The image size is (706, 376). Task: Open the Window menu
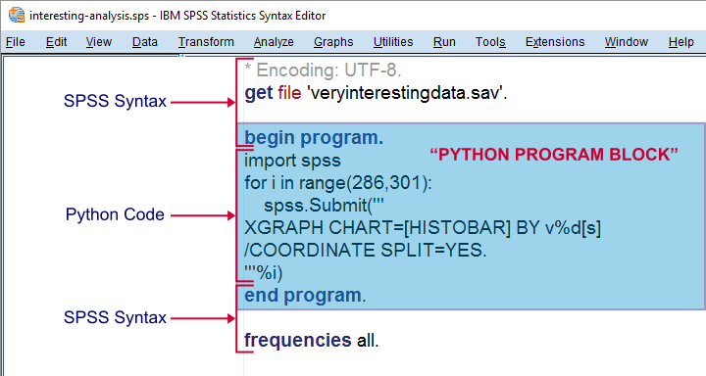tap(626, 42)
